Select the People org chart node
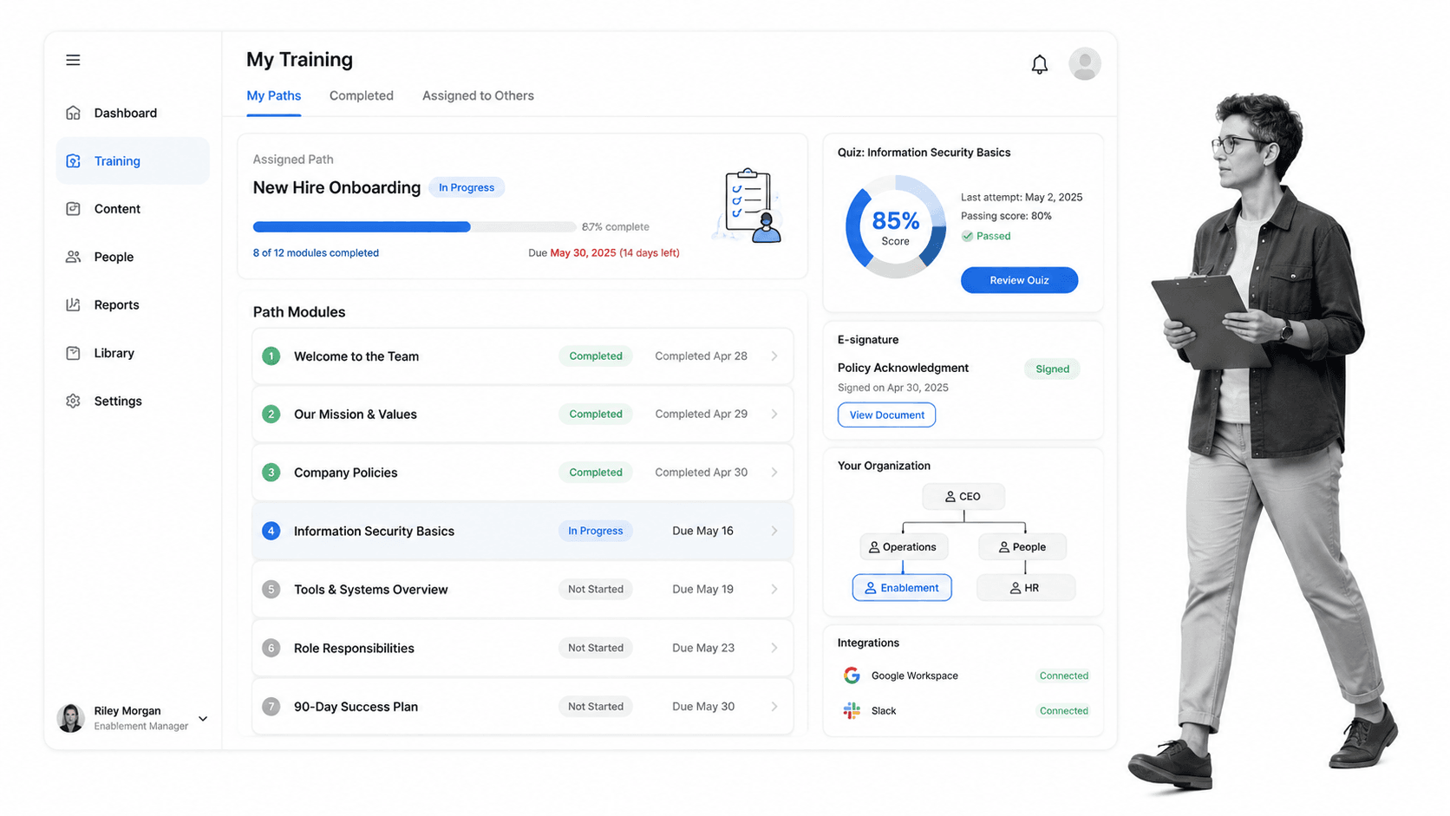The width and height of the screenshot is (1450, 816). pos(1022,547)
